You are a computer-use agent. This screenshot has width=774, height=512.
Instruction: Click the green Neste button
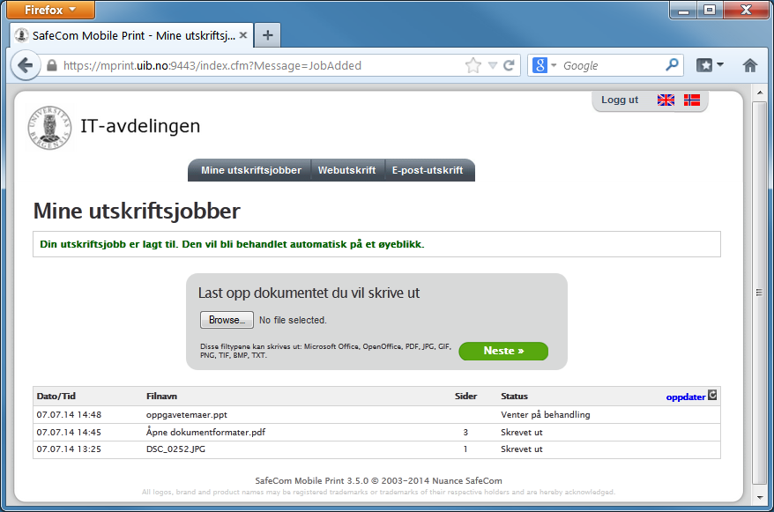tap(503, 352)
